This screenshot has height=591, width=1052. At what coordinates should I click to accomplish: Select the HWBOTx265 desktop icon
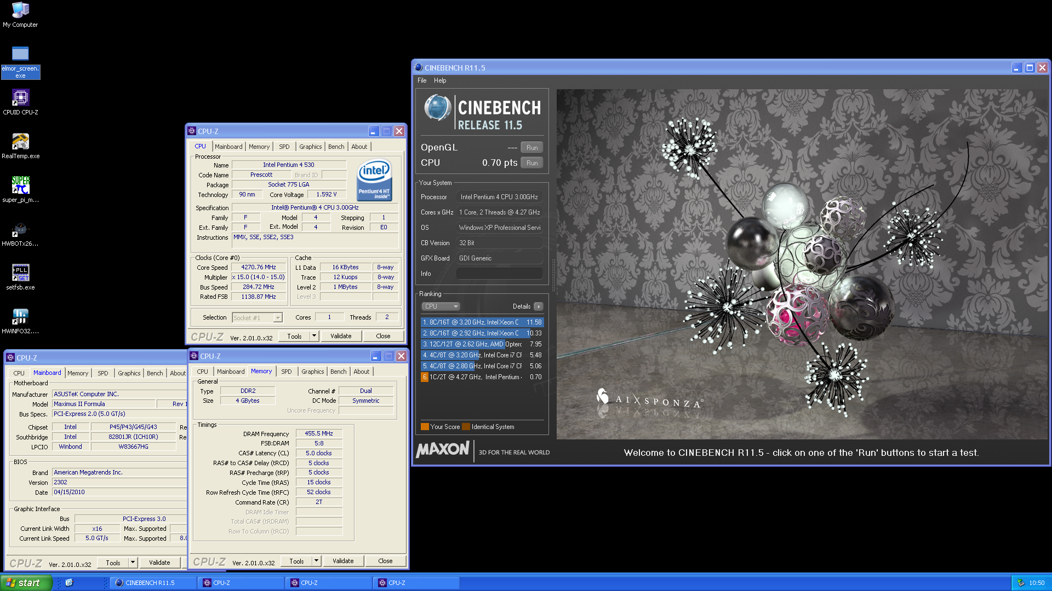click(x=20, y=233)
